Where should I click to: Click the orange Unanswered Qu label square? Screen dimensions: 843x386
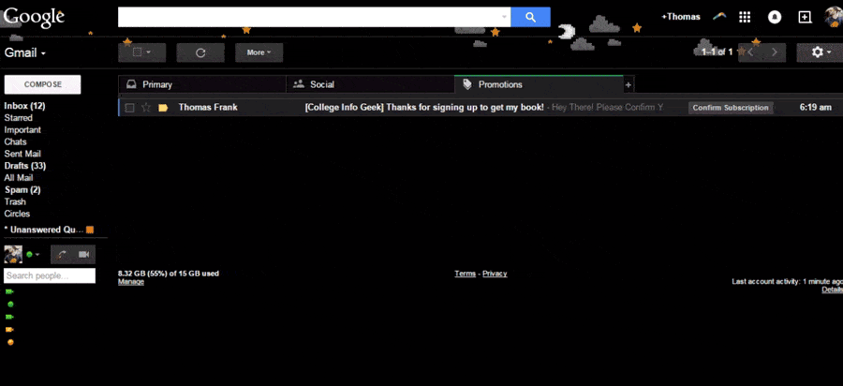tap(90, 230)
